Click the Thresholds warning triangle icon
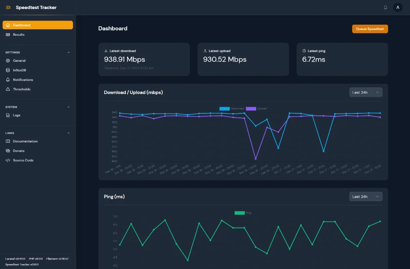The image size is (410, 269). click(8, 89)
